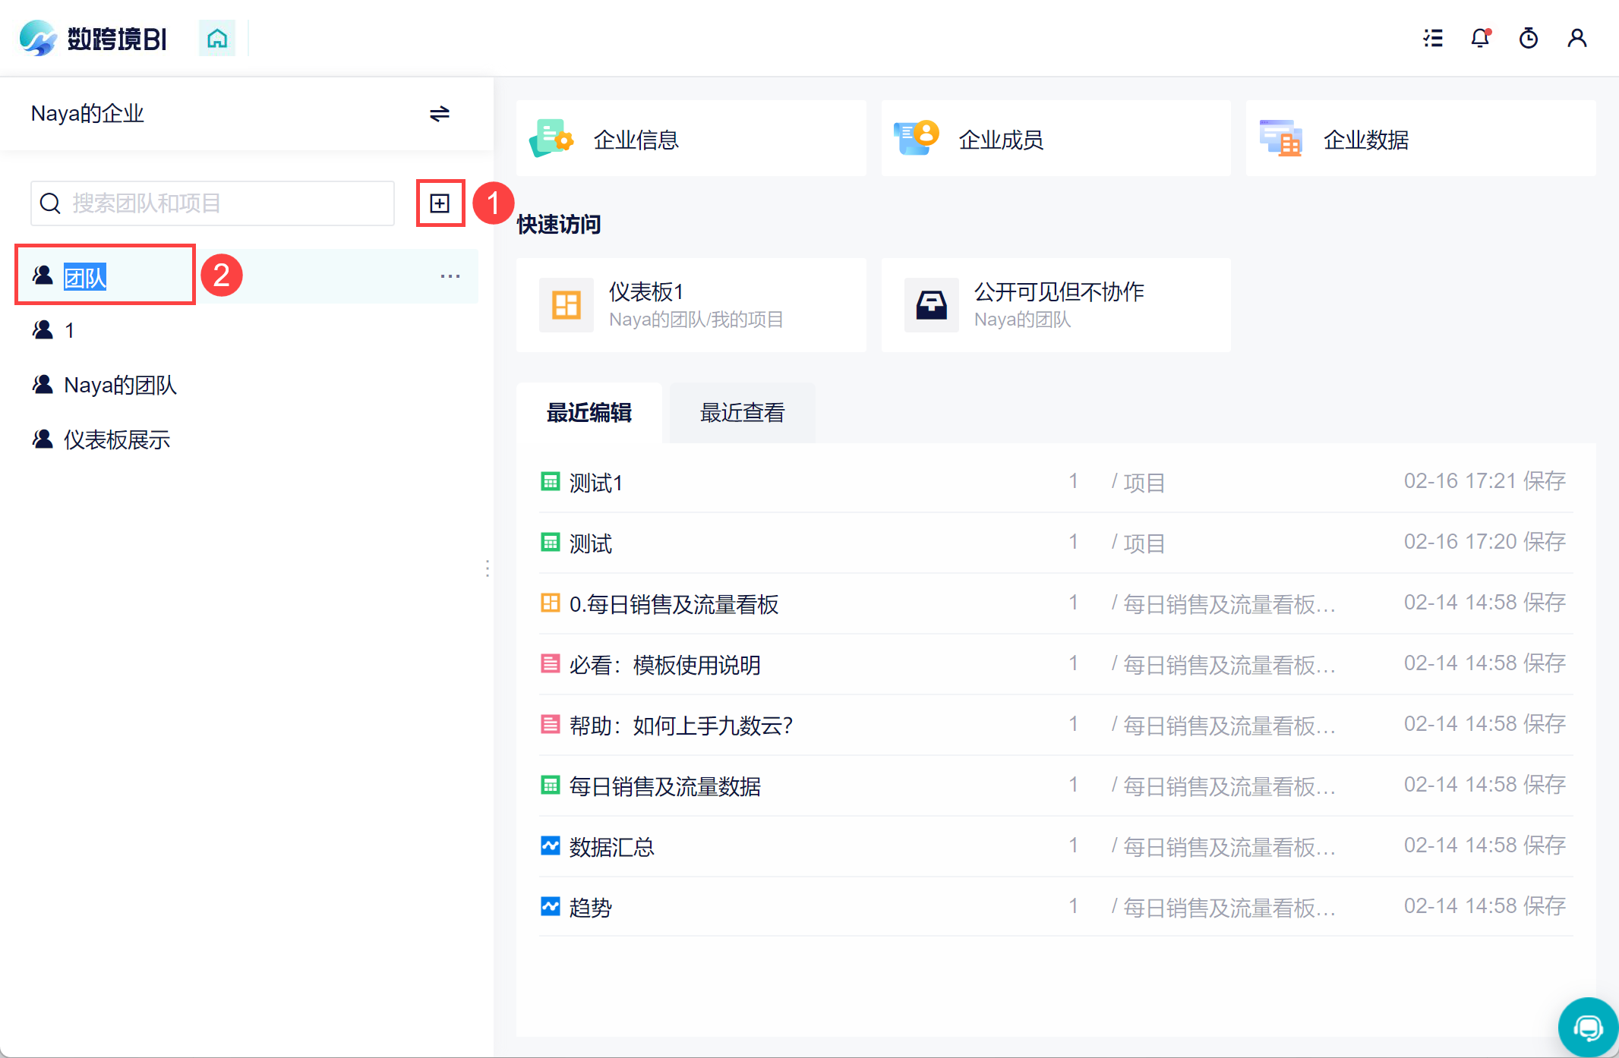
Task: Switch to the 最近编辑 tab
Action: [589, 413]
